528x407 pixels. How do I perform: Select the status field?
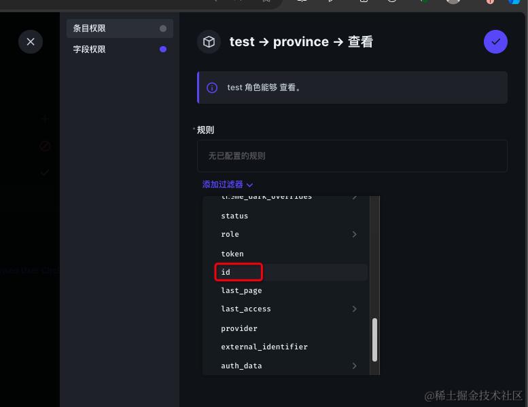292,216
